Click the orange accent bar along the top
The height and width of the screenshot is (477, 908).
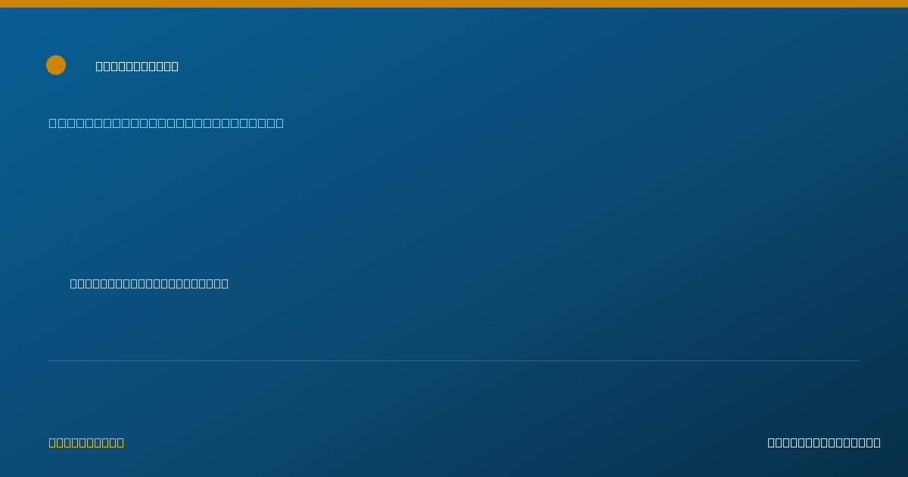coord(454,4)
